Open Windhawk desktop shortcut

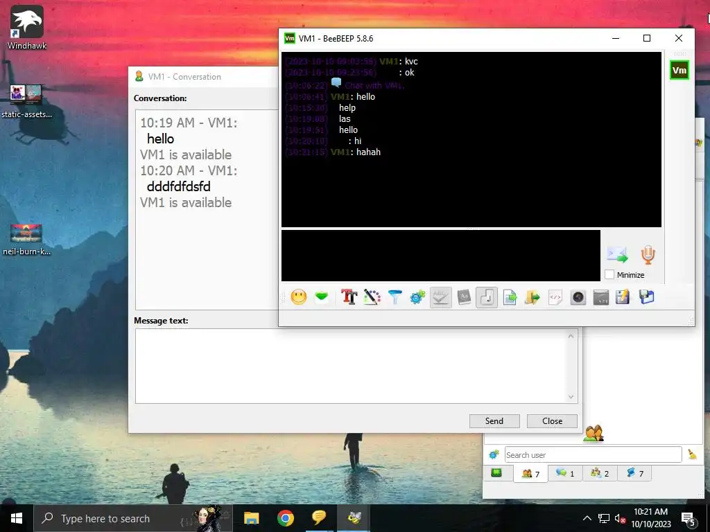(27, 27)
